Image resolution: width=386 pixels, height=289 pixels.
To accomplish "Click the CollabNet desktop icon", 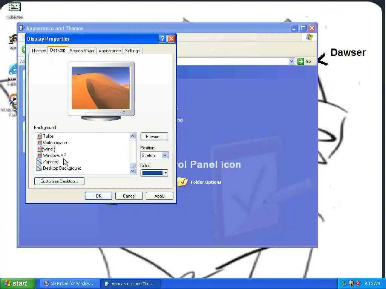I will (15, 7).
